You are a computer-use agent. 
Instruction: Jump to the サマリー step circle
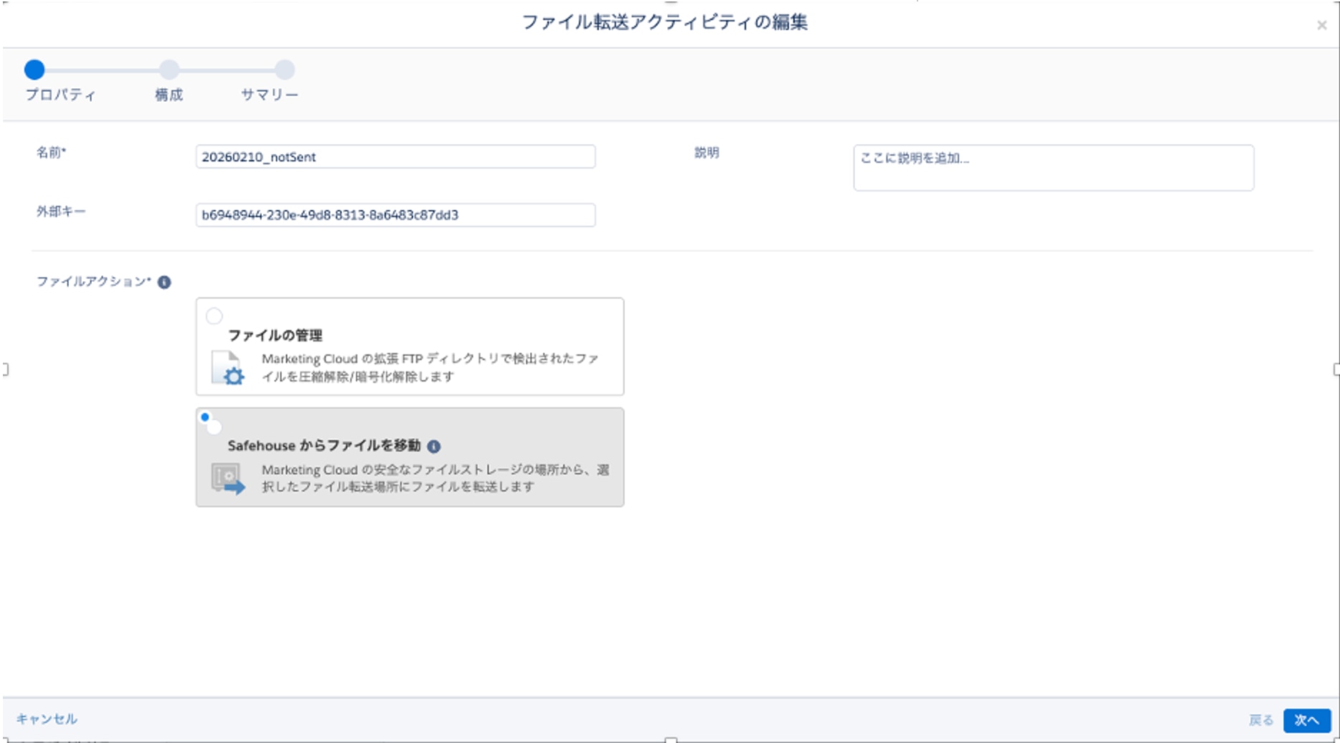click(x=285, y=70)
